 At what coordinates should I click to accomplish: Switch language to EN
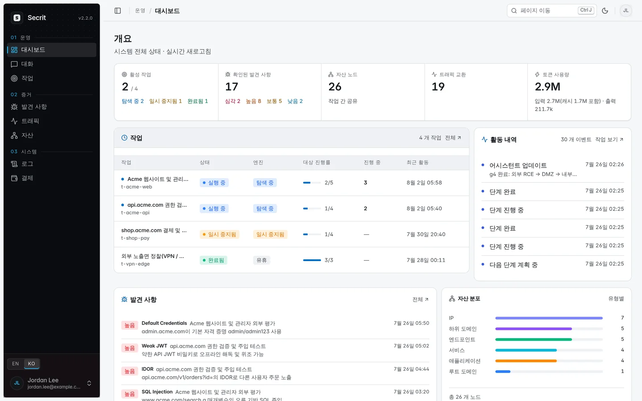pos(16,364)
